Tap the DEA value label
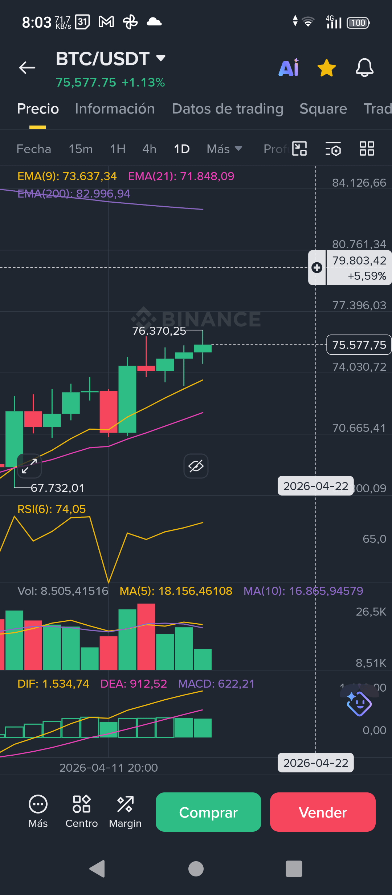 click(134, 684)
